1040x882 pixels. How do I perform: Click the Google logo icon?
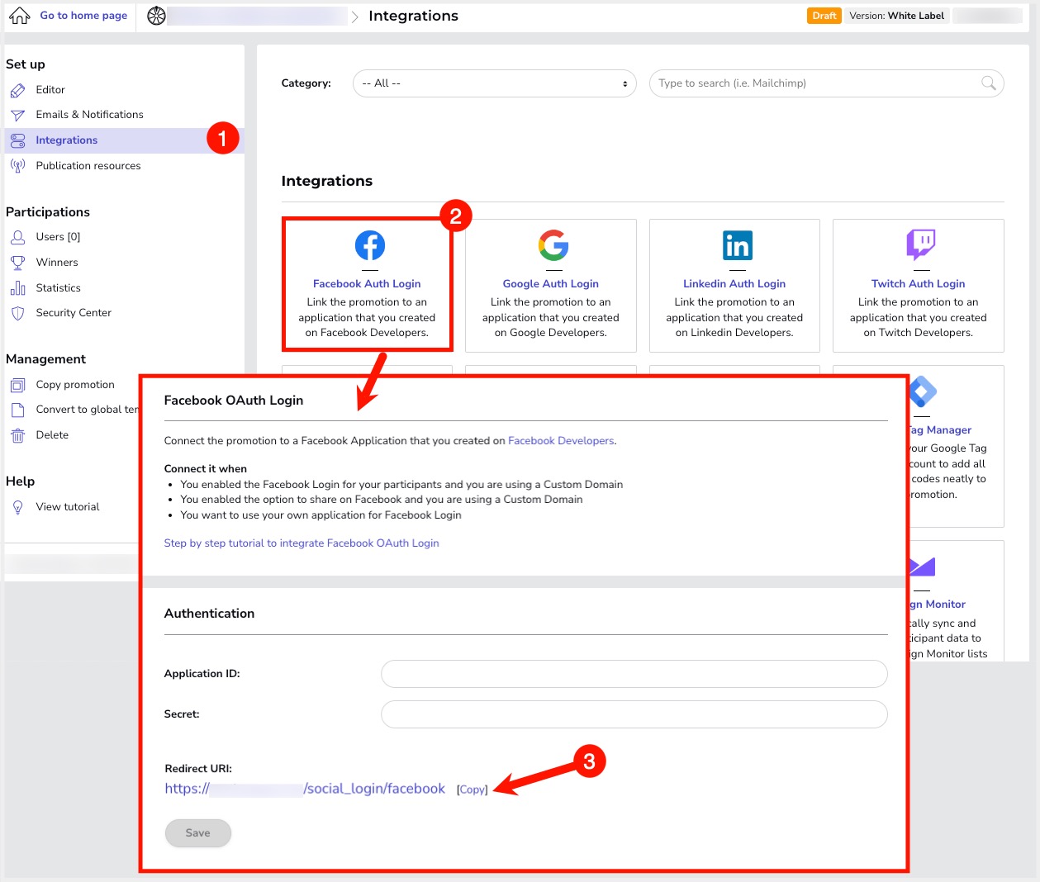(x=553, y=245)
